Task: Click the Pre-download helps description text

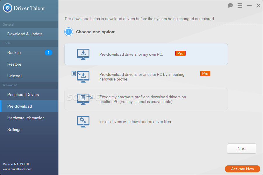Action: (x=140, y=19)
